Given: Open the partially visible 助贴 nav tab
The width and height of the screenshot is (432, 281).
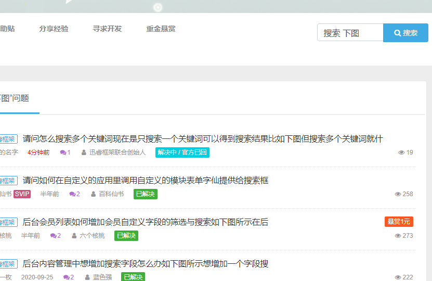Looking at the screenshot, I should point(7,29).
